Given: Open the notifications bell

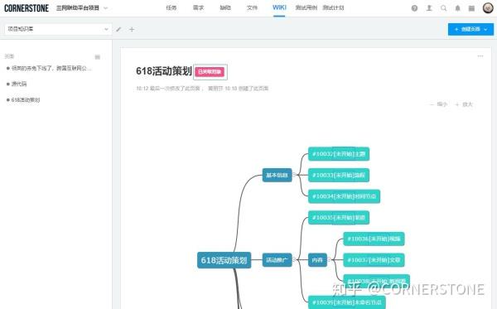Looking at the screenshot, I should click(458, 8).
